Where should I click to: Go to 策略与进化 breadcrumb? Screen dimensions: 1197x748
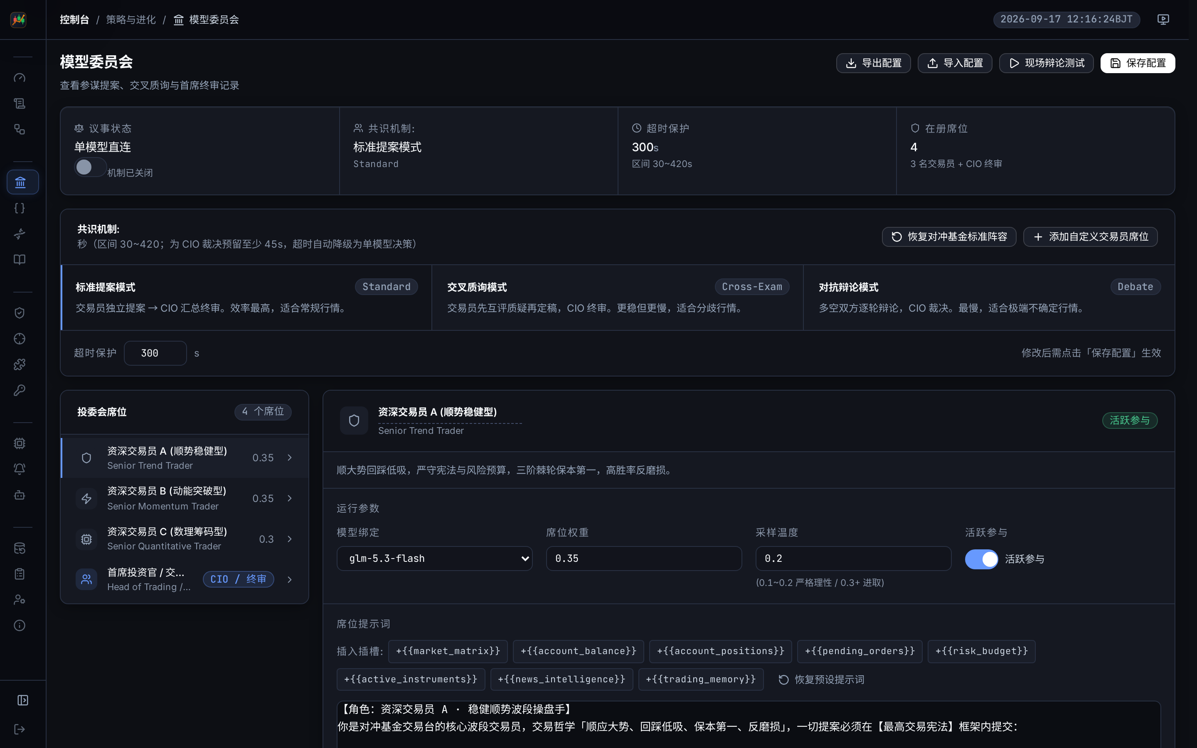131,20
